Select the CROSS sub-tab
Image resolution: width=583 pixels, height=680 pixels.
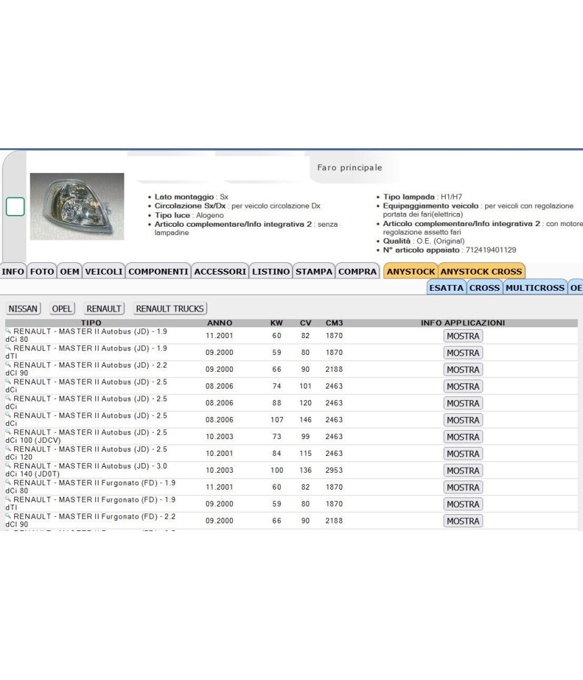[485, 288]
